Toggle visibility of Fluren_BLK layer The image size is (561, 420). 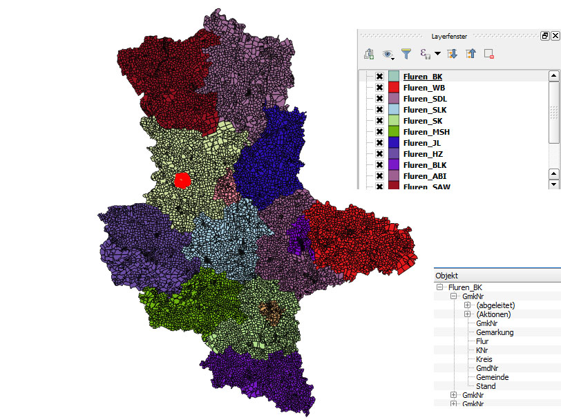[x=379, y=165]
